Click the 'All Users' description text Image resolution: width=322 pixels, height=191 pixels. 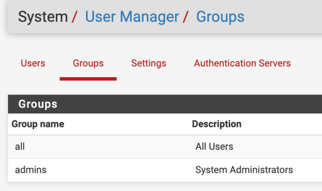[x=214, y=147]
